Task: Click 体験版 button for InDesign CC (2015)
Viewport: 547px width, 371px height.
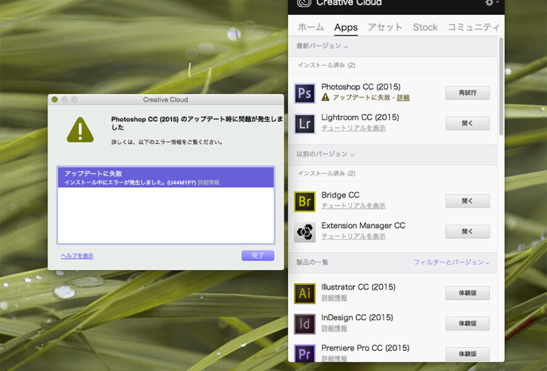Action: [x=467, y=323]
